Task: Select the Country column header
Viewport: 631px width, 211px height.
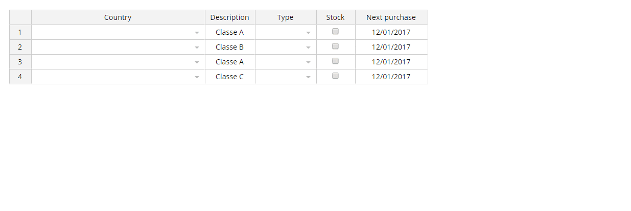Action: point(118,17)
